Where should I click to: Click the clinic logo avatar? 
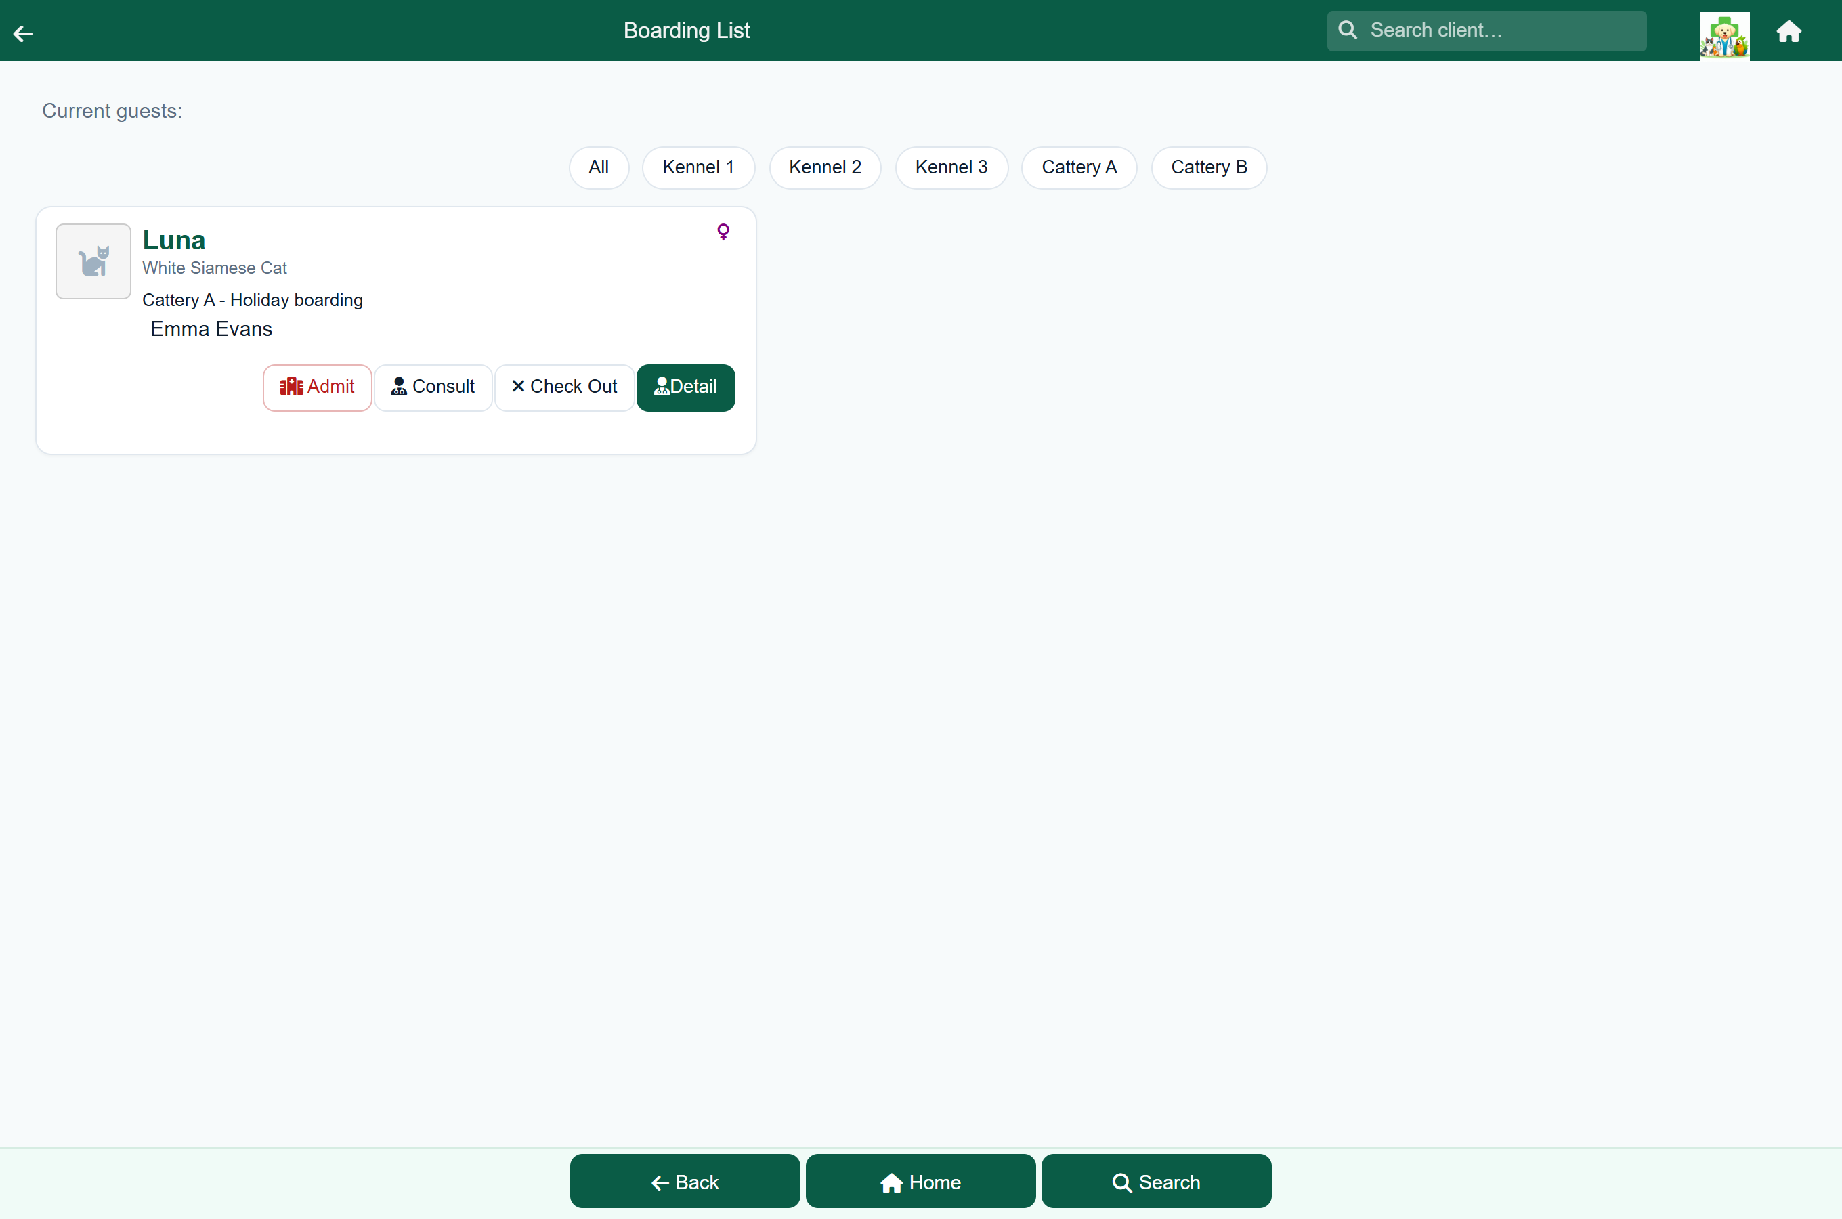click(1724, 35)
